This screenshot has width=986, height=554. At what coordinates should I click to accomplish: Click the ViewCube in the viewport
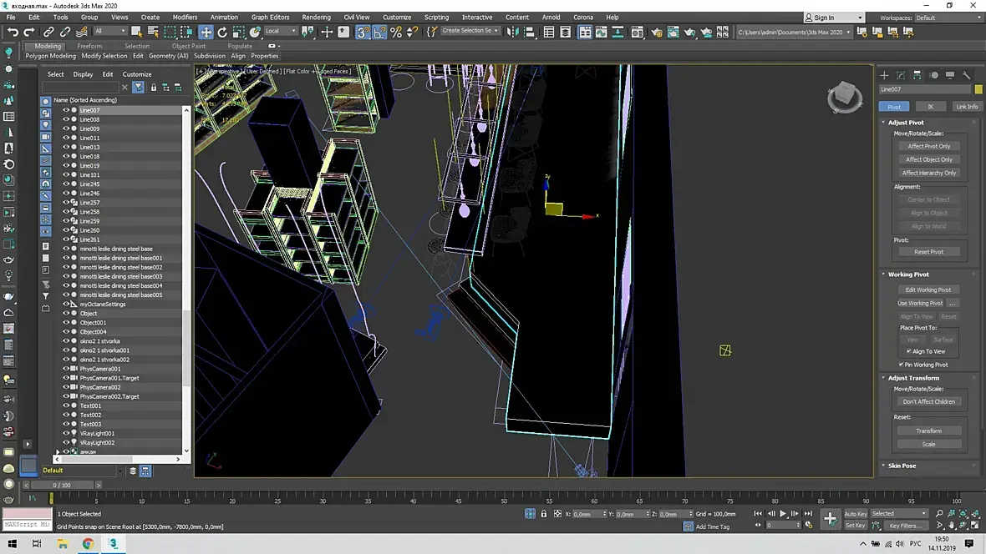click(845, 97)
